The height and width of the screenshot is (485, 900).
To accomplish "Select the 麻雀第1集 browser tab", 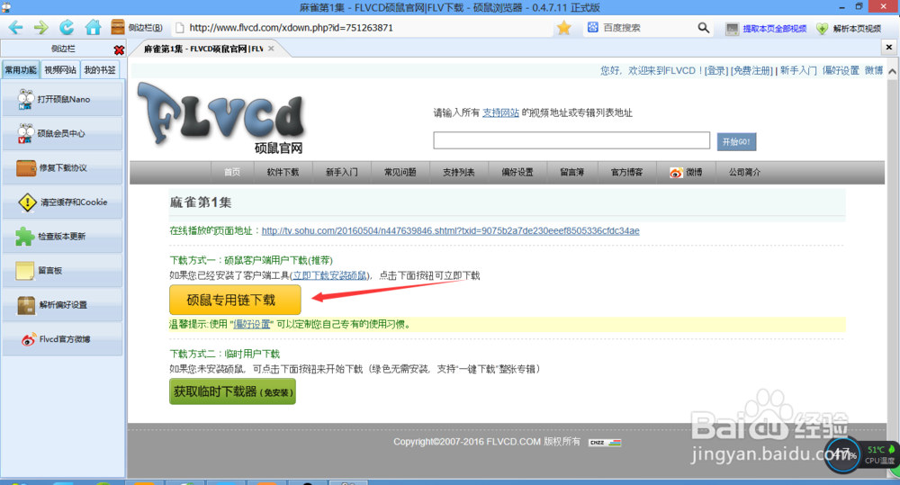I will click(202, 49).
